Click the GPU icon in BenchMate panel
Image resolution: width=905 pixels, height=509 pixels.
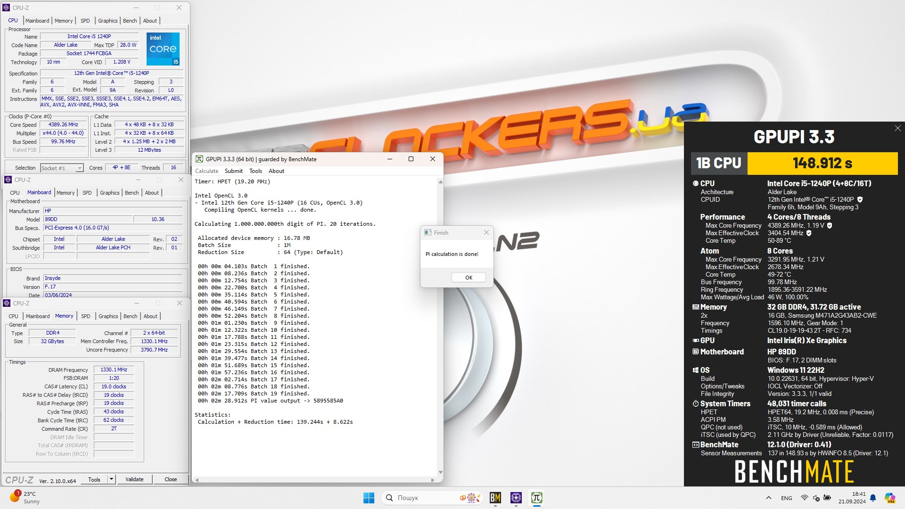pos(695,340)
